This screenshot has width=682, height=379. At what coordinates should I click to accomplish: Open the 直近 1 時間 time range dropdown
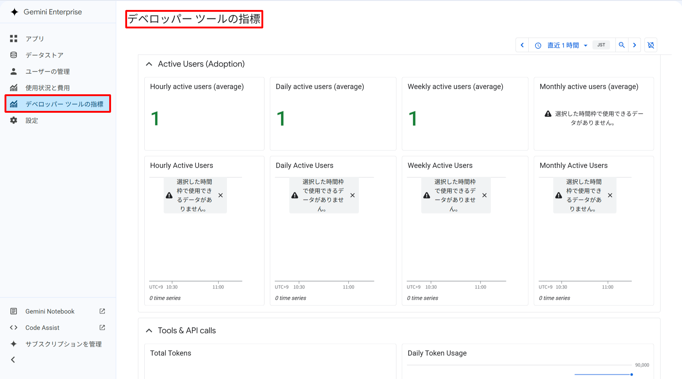pyautogui.click(x=567, y=45)
